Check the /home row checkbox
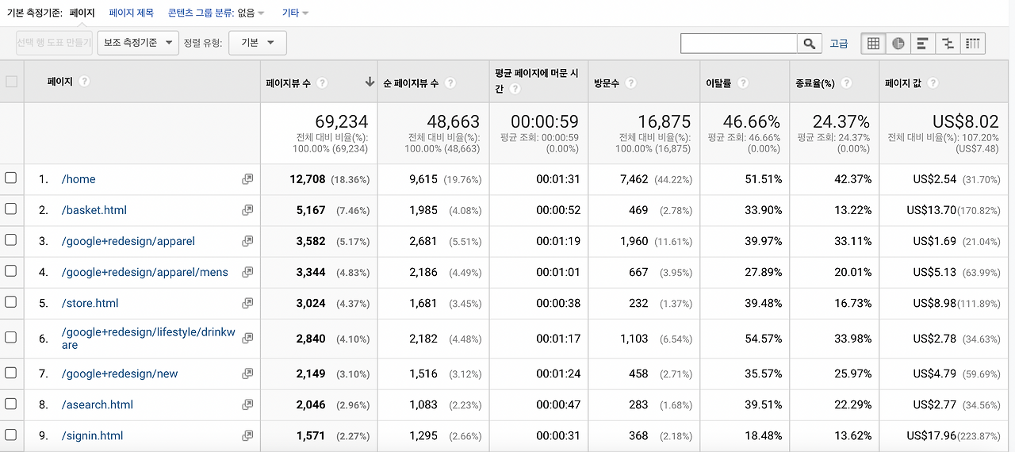 coord(11,178)
